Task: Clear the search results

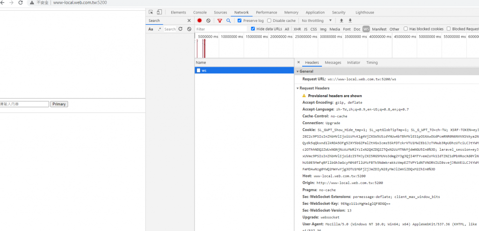Action: [189, 29]
